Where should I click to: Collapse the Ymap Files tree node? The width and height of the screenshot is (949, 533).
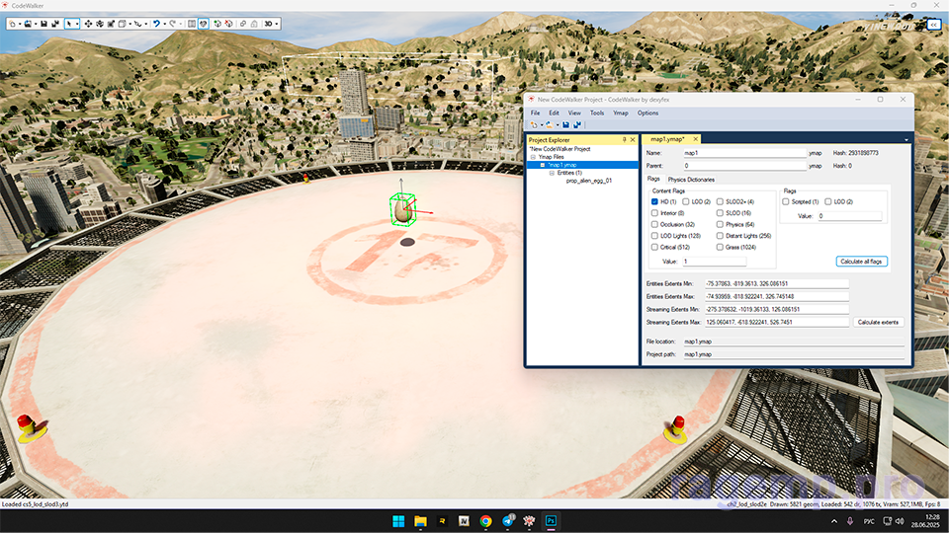tap(533, 157)
